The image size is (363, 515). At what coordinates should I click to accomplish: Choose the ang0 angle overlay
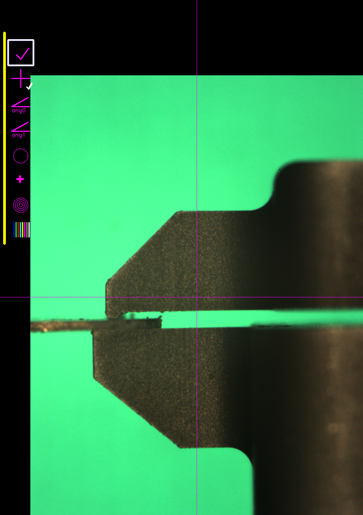(x=21, y=105)
